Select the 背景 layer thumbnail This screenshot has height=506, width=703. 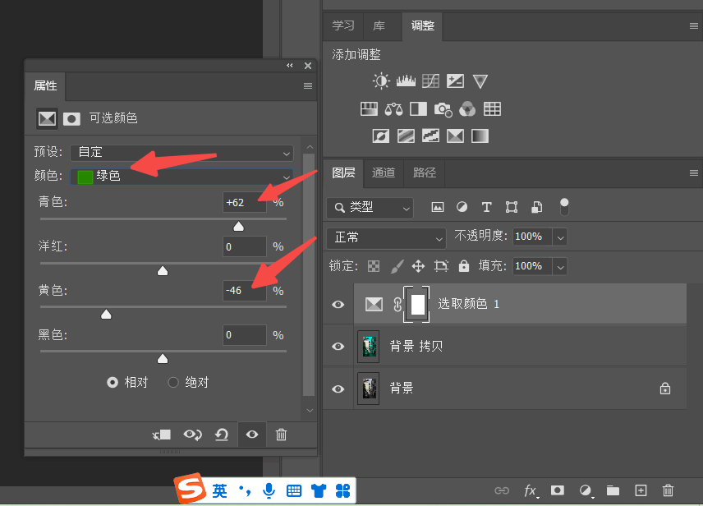(x=368, y=388)
